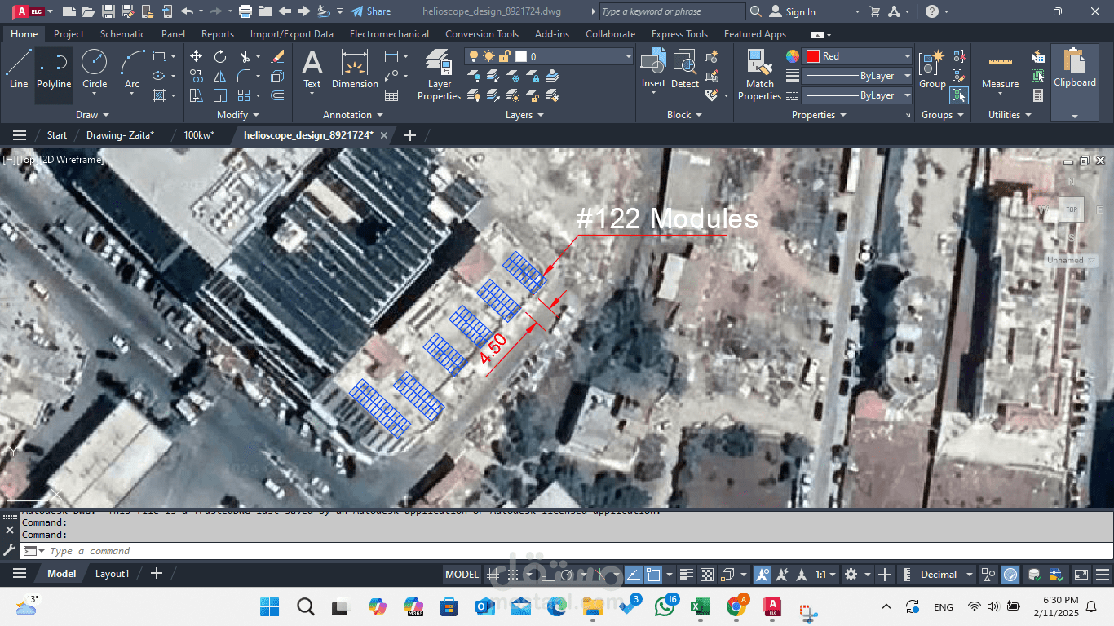Add a new drawing tab with plus
Screen dimensions: 1114x626
pyautogui.click(x=409, y=135)
